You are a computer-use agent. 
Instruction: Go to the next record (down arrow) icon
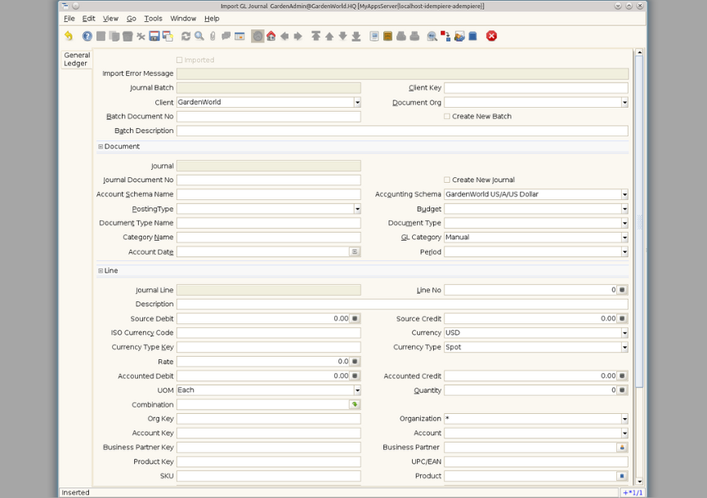pos(342,36)
